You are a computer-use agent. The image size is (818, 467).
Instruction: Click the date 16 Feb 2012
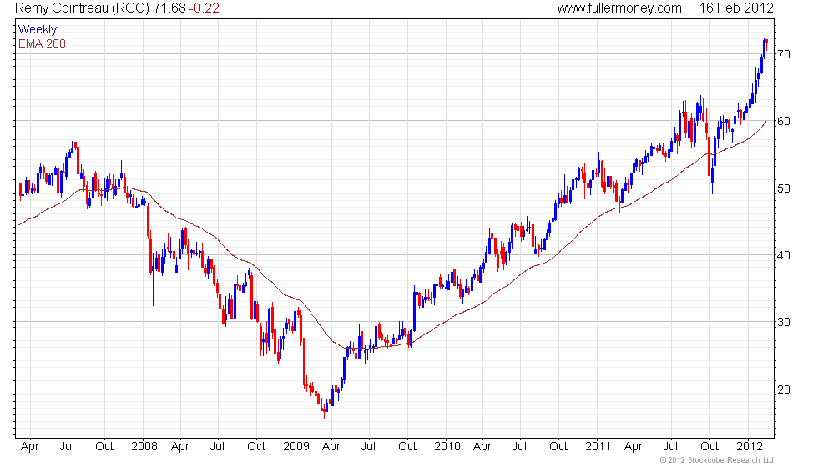point(736,8)
